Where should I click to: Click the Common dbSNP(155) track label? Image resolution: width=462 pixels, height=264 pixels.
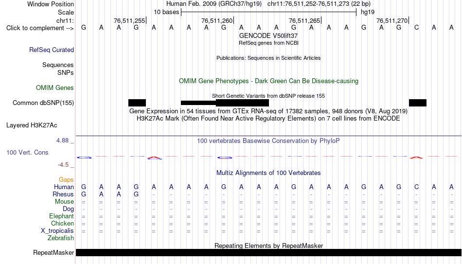[x=43, y=103]
